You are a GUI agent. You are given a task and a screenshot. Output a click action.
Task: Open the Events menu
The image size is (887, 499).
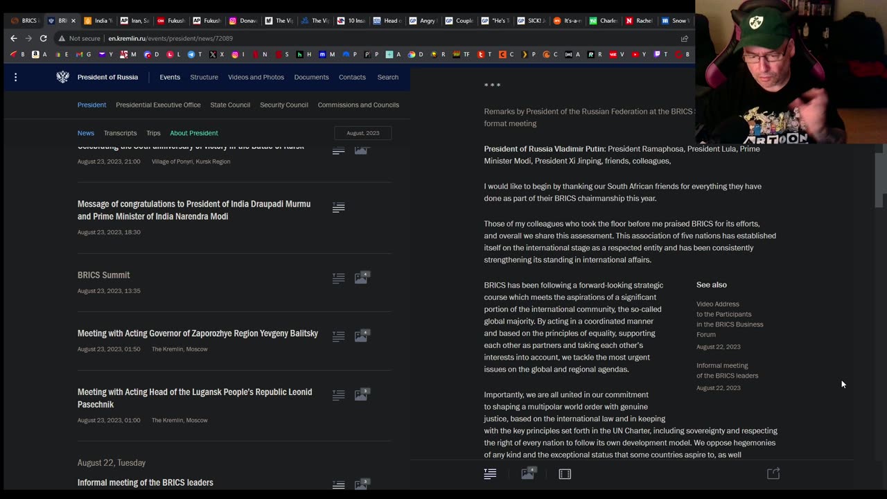point(170,77)
